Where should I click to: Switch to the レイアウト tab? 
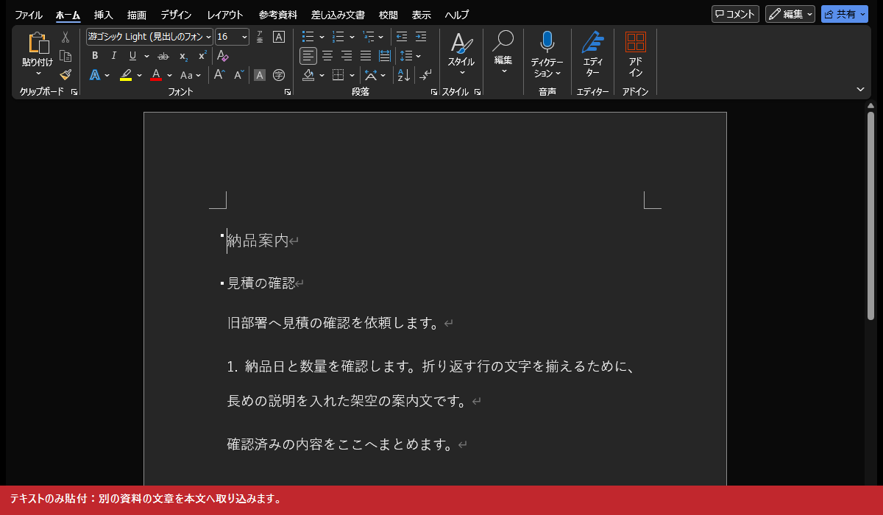click(225, 15)
